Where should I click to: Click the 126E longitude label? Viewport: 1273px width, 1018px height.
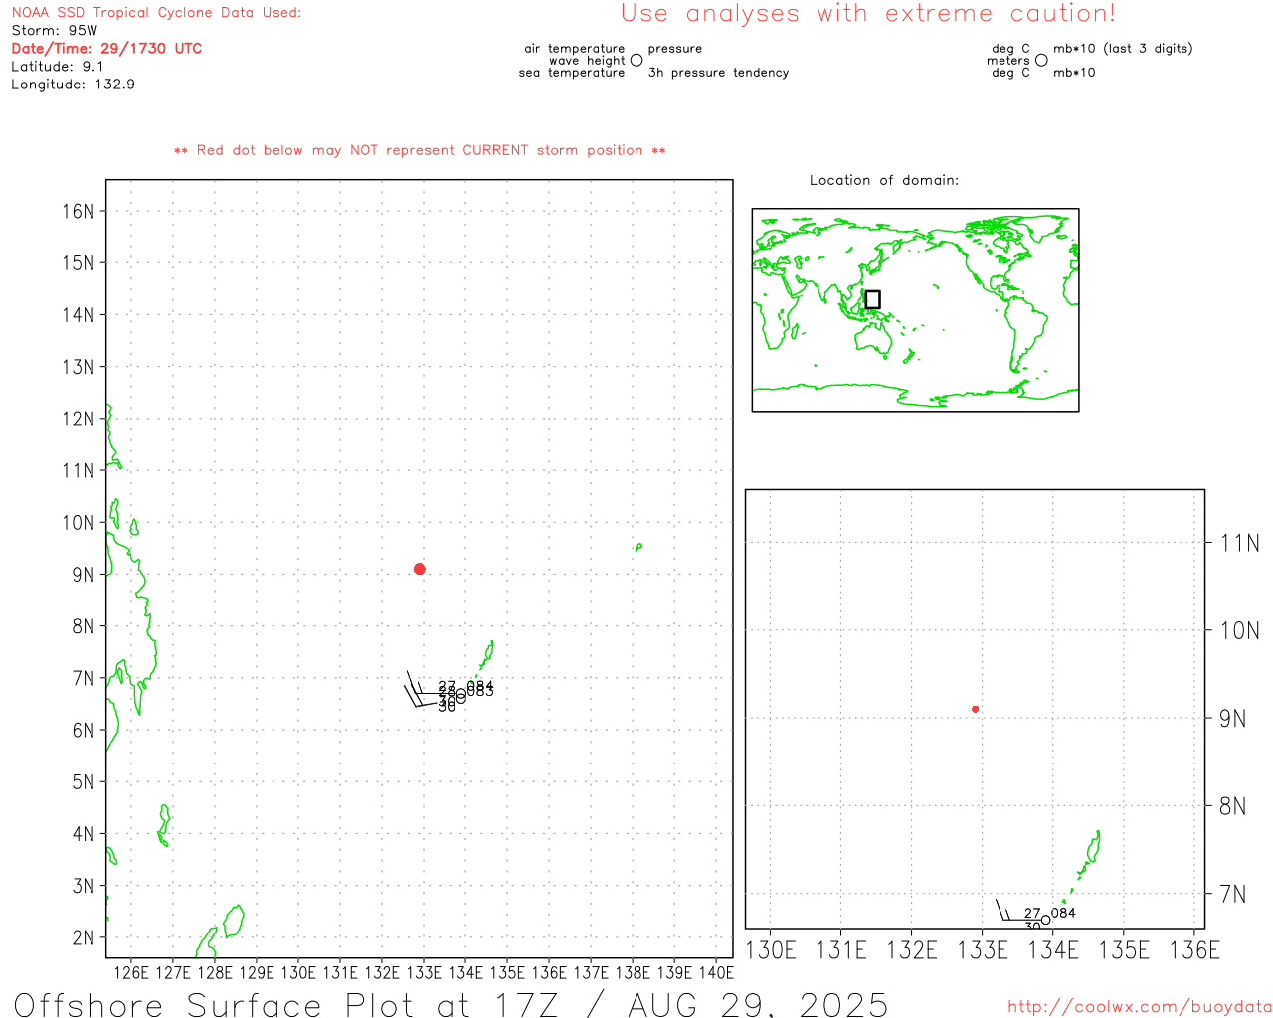[x=131, y=973]
